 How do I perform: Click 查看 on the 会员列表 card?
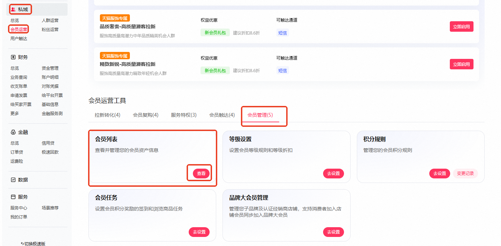coord(201,173)
